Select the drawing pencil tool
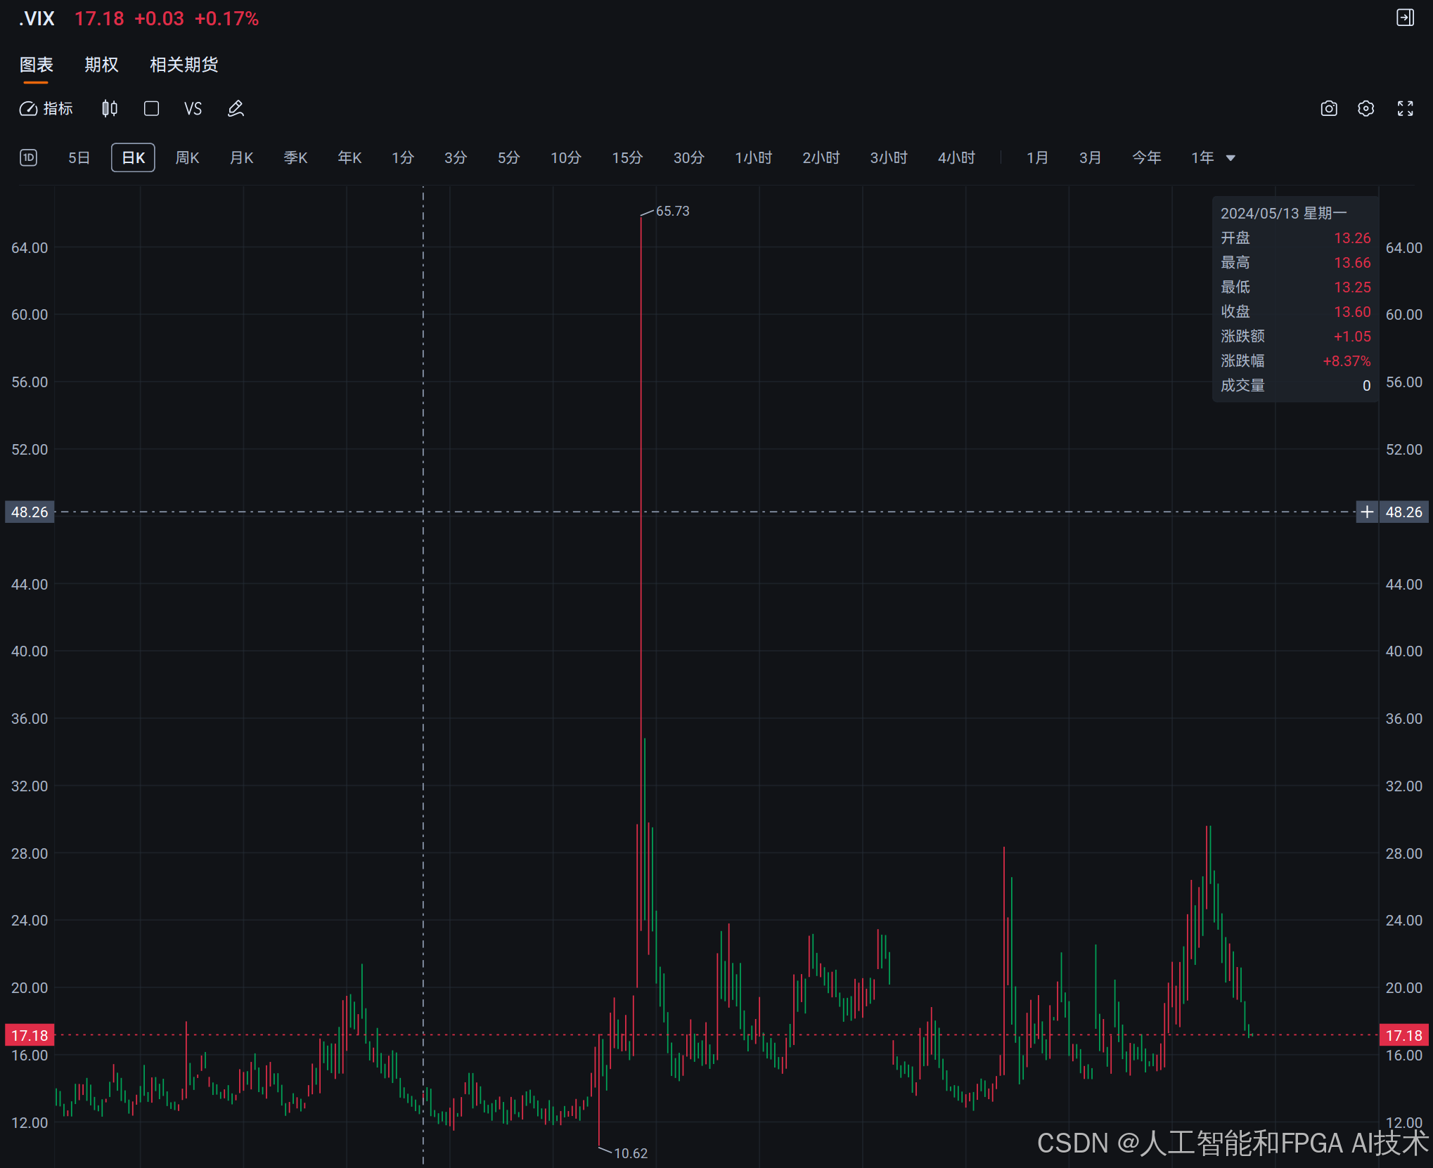 [236, 108]
